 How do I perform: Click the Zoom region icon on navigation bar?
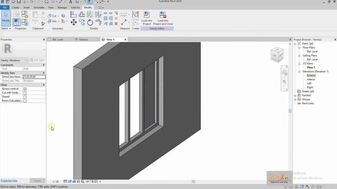pos(284,82)
